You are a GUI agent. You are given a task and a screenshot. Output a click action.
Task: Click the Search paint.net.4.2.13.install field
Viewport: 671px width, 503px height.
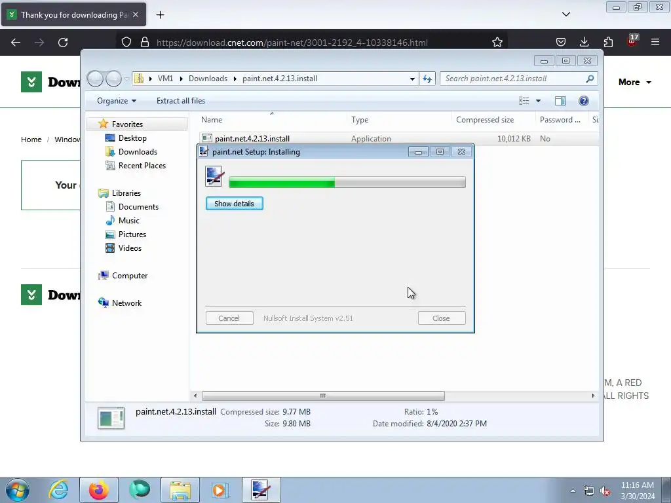(513, 79)
